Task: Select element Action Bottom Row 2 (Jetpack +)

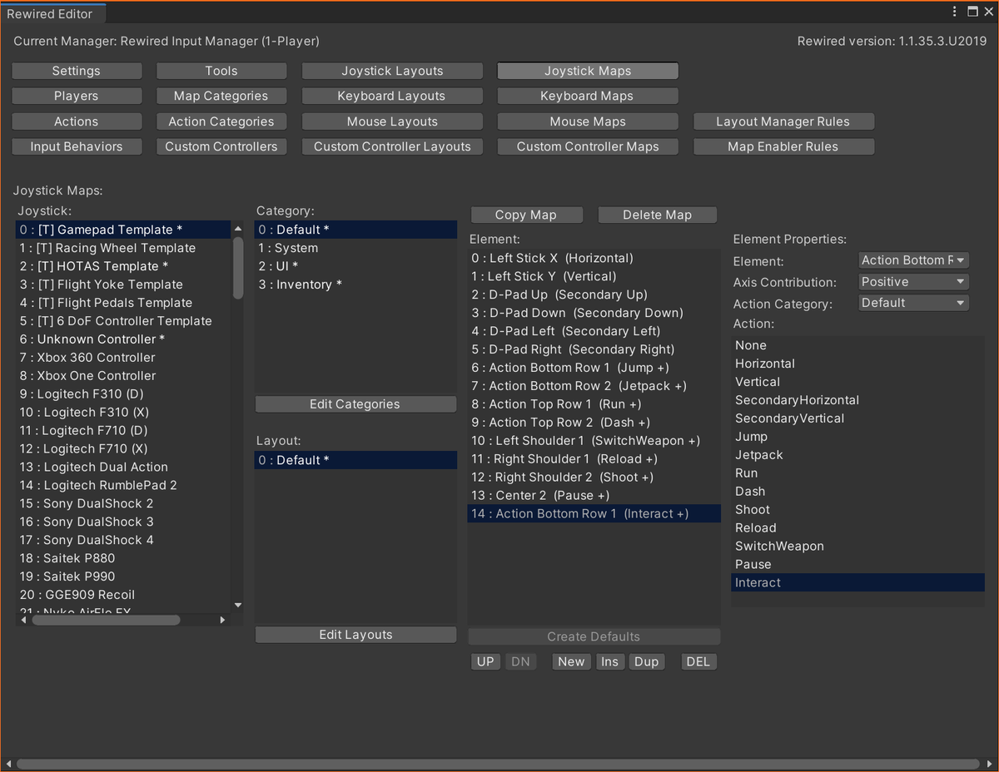Action: (594, 386)
